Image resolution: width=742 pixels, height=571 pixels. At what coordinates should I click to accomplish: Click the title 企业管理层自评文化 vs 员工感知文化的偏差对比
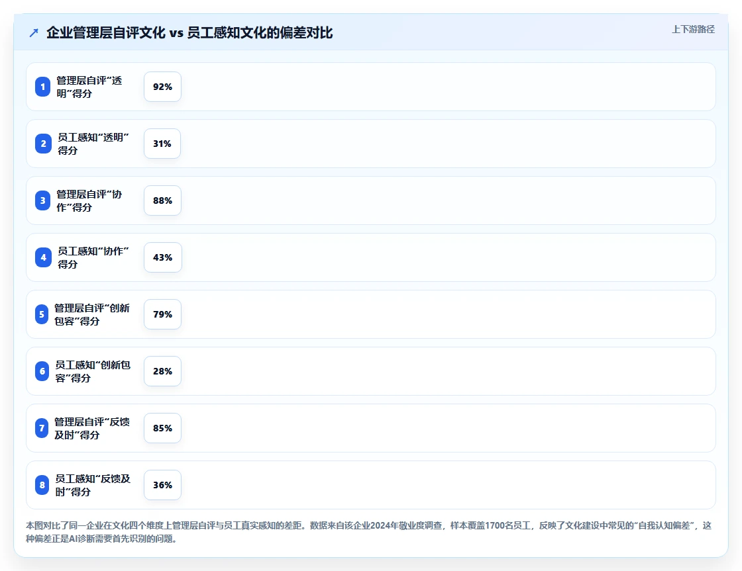click(x=189, y=32)
